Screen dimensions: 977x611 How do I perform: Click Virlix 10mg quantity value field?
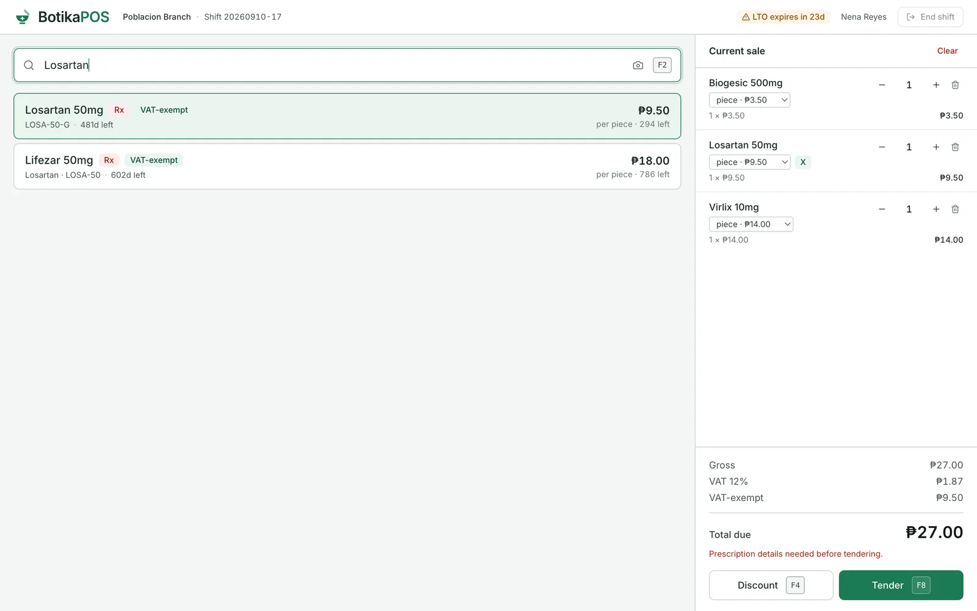[909, 210]
